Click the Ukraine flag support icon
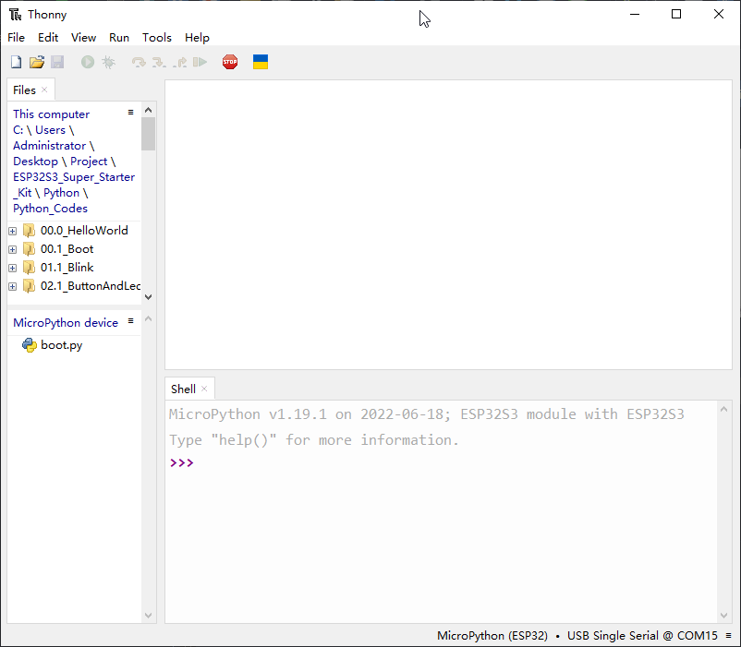 261,62
